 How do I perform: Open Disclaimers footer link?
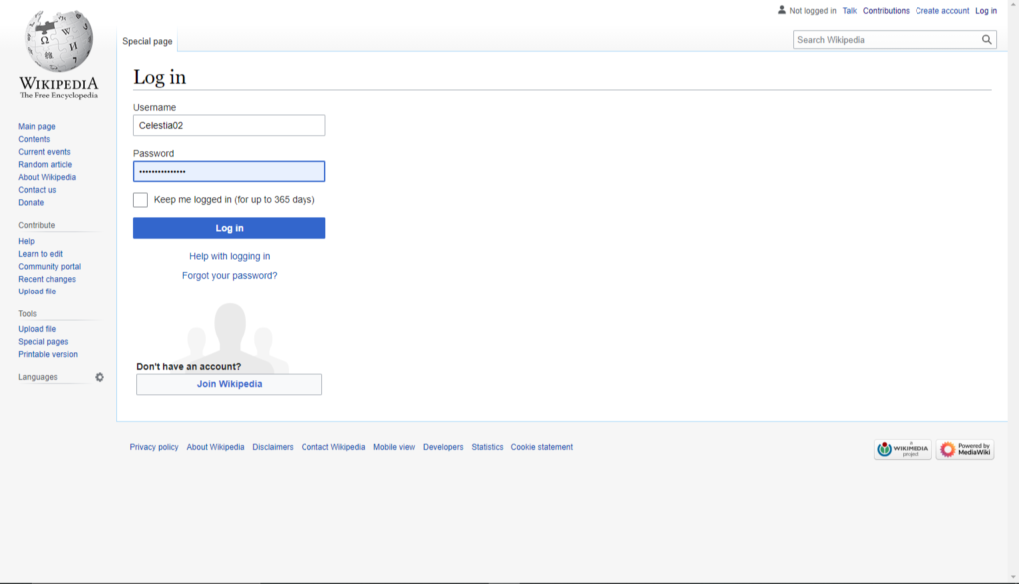coord(273,447)
